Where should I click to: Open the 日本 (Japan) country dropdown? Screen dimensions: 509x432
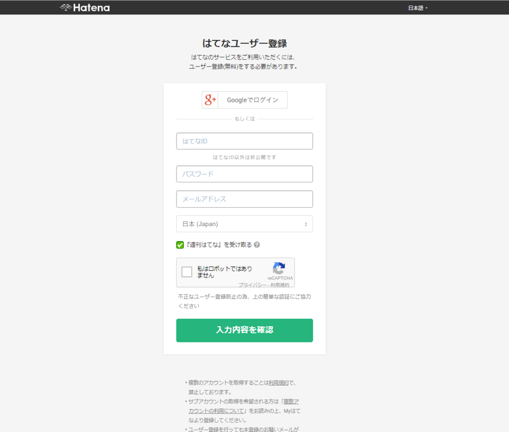(245, 224)
